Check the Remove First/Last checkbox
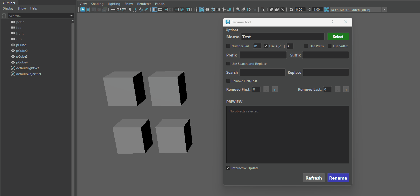Viewport: 420px width, 196px height. (x=228, y=81)
